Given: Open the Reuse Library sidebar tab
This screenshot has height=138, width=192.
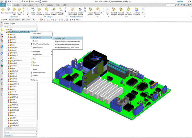Looking at the screenshot, I should click(2, 46).
